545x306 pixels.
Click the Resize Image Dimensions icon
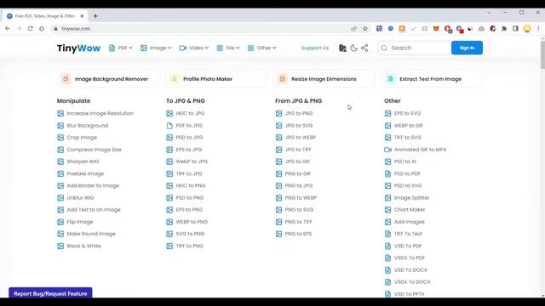[x=282, y=79]
